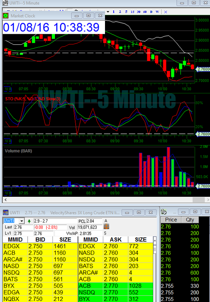
Task: Switch chart to Weekly (W) view
Action: 157,12
